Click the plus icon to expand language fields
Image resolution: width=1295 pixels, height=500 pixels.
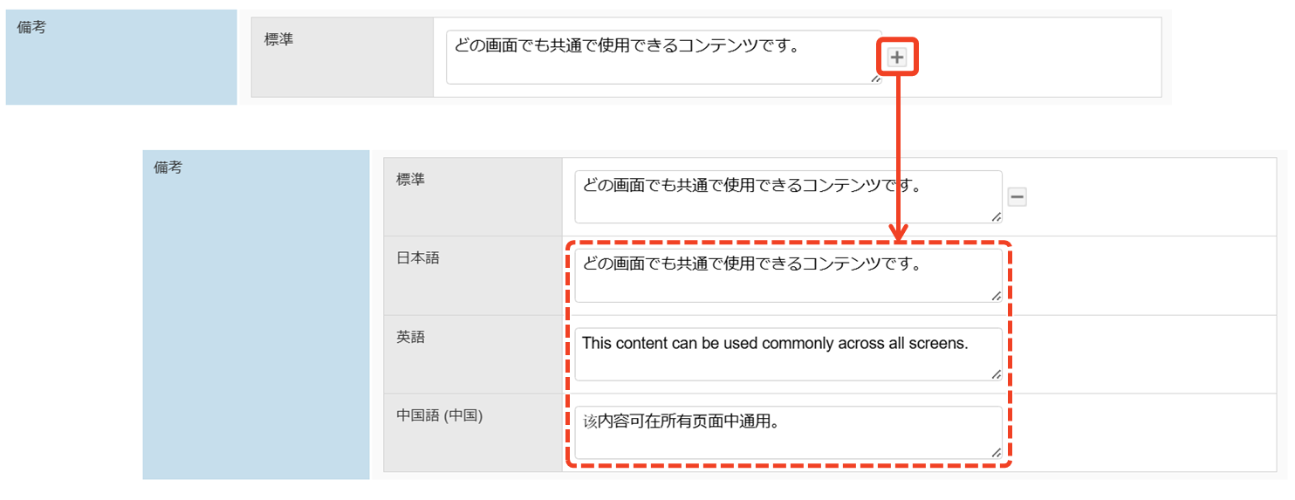pos(897,58)
